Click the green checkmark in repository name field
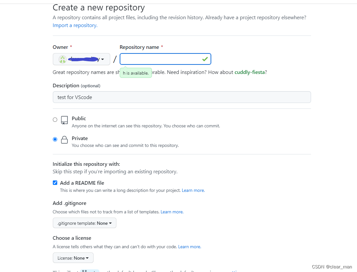 click(205, 59)
